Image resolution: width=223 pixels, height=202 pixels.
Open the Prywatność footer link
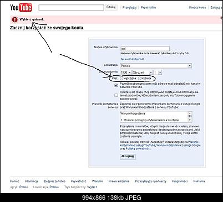(79, 181)
